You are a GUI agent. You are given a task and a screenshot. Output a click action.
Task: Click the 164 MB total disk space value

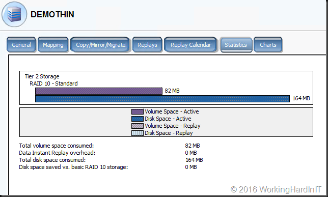194,160
